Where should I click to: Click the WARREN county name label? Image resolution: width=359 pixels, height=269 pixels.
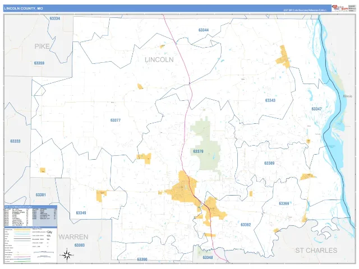[73, 236]
